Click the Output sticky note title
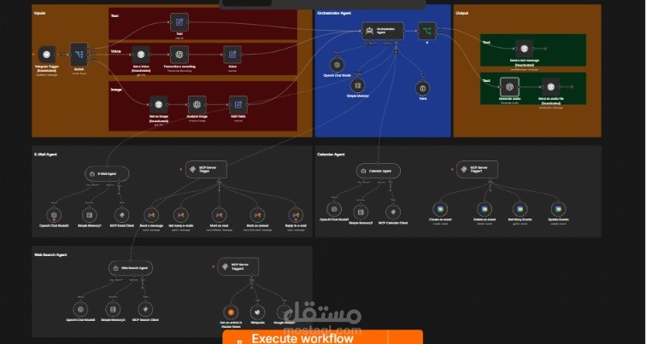 (x=461, y=13)
